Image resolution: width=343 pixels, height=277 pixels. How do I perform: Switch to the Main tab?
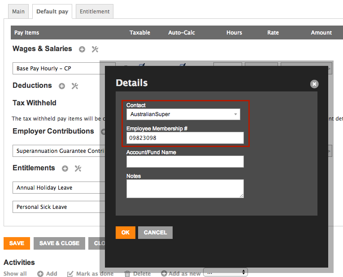point(18,11)
